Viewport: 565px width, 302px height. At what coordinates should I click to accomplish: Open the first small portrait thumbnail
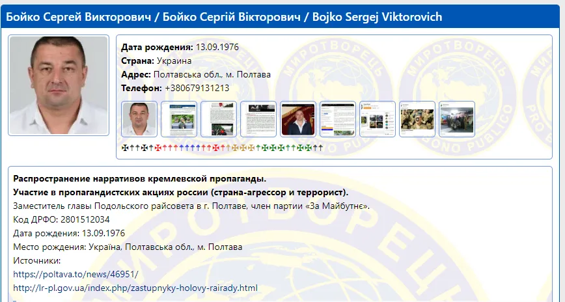click(x=139, y=119)
